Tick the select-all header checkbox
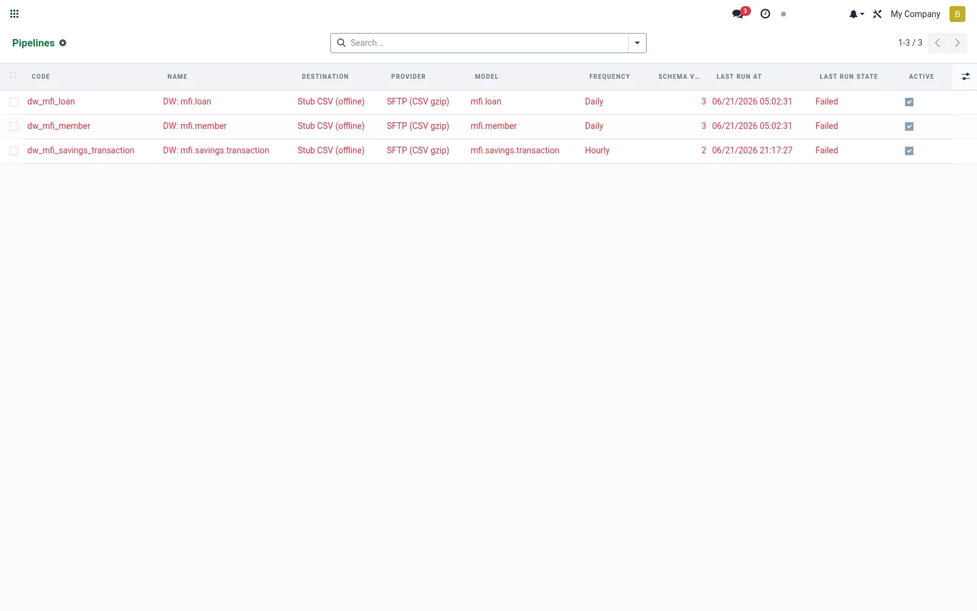This screenshot has height=611, width=977. (x=13, y=76)
